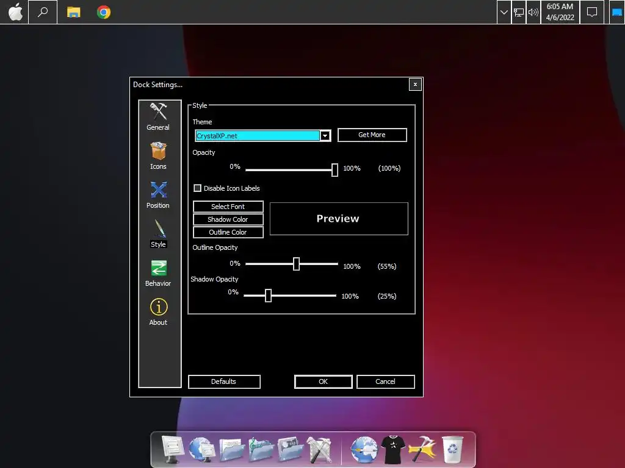This screenshot has height=468, width=625.
Task: Open the Shadow Color picker button
Action: 228,219
